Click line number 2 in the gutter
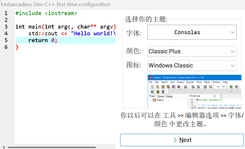Screen dimensions: 245x149 (x=6, y=20)
